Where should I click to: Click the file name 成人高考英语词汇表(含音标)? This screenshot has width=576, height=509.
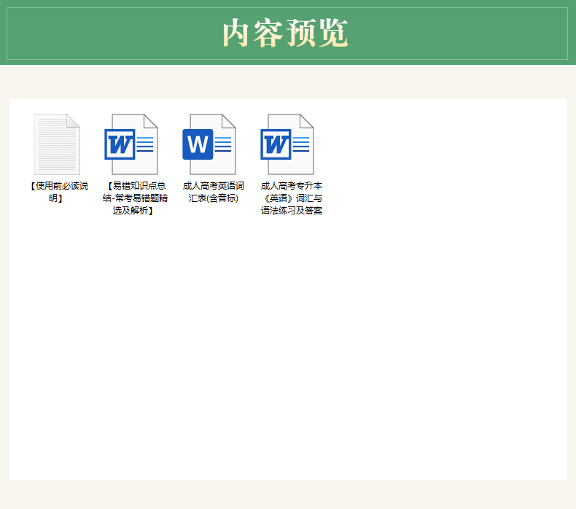pos(213,192)
